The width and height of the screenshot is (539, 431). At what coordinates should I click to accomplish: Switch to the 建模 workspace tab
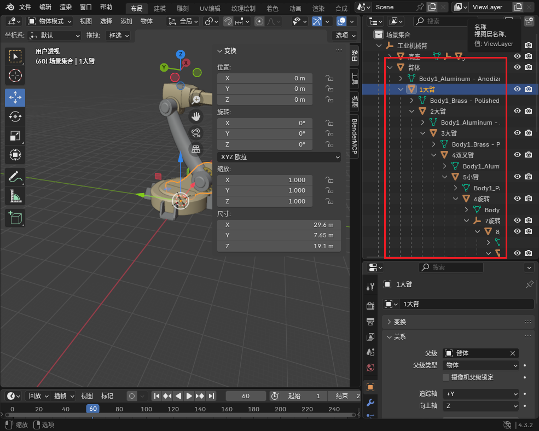coord(160,9)
